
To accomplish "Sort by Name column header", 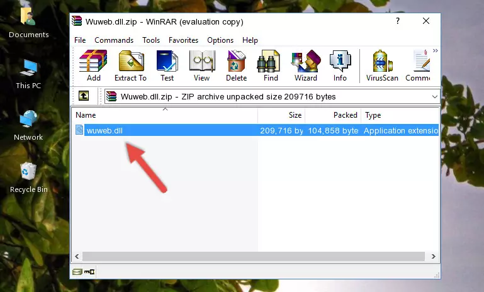I will [165, 115].
